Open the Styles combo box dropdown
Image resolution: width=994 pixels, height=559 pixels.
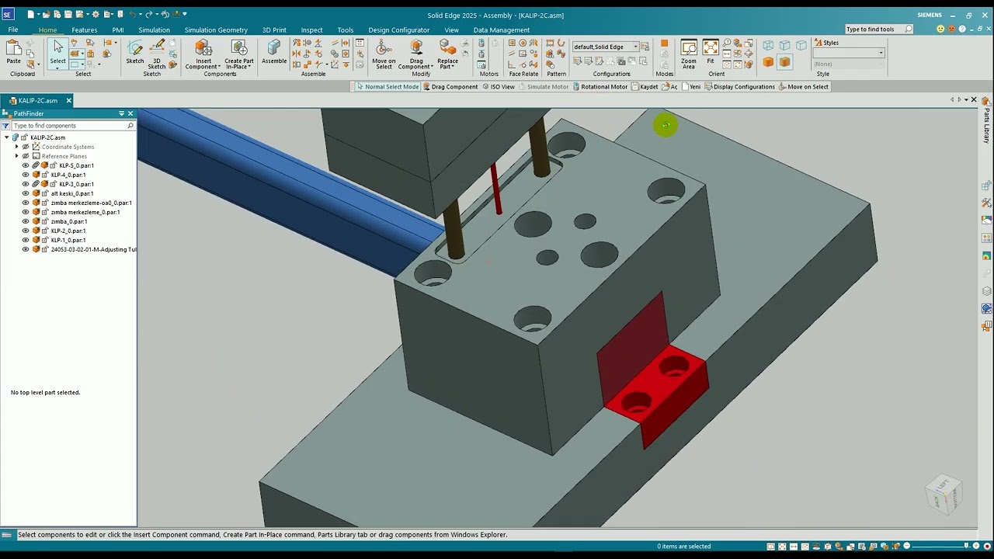(x=881, y=54)
